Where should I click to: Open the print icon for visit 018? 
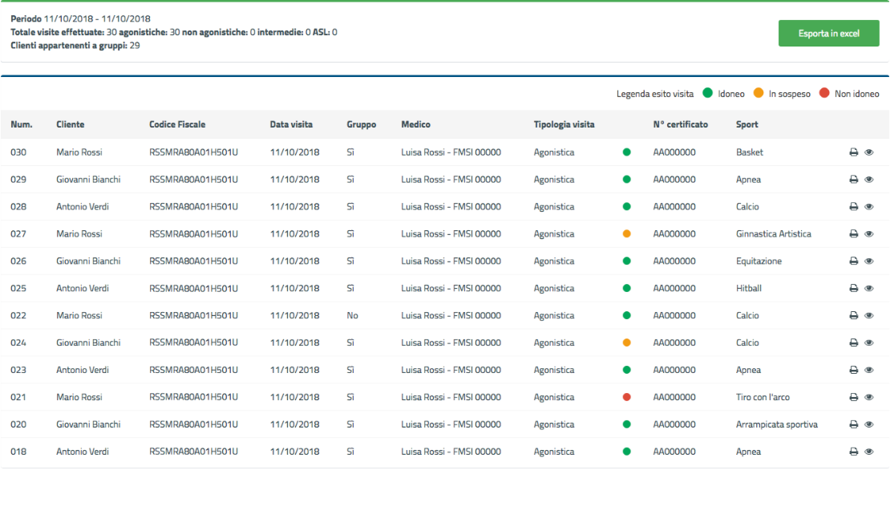click(853, 452)
